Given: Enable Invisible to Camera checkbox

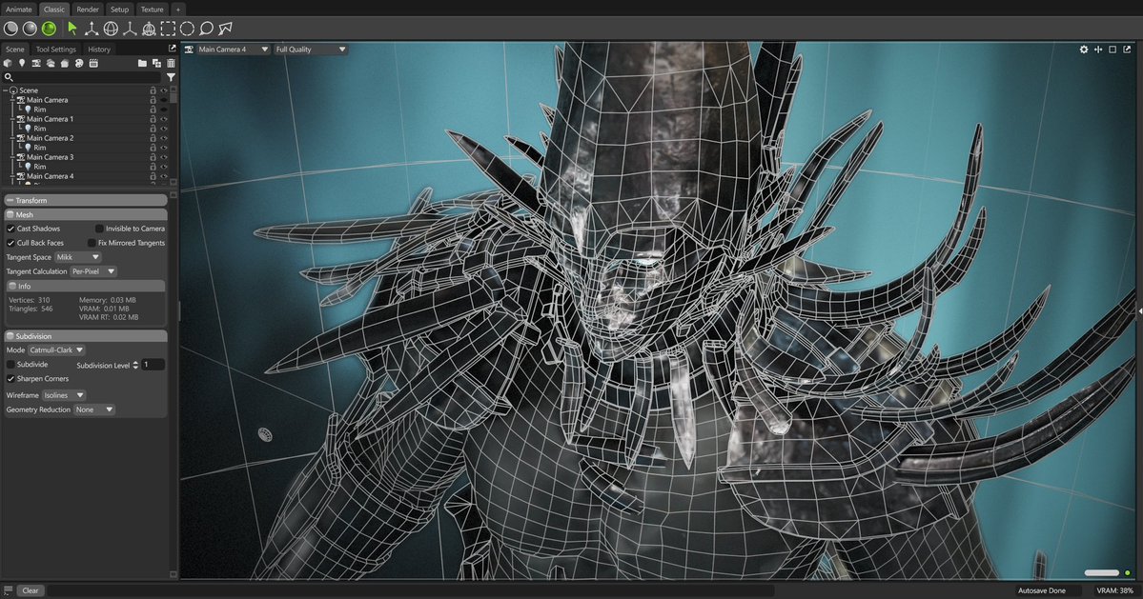Looking at the screenshot, I should [x=99, y=229].
